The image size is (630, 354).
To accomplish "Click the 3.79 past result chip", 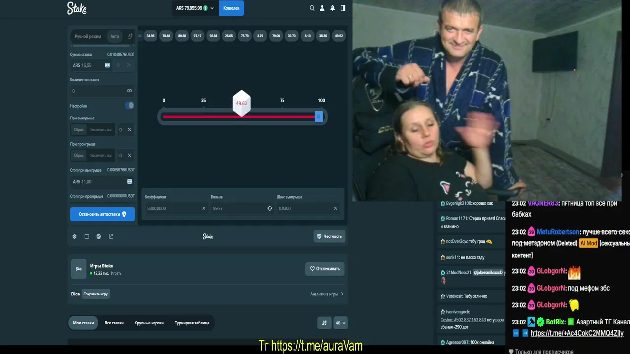I will [260, 36].
